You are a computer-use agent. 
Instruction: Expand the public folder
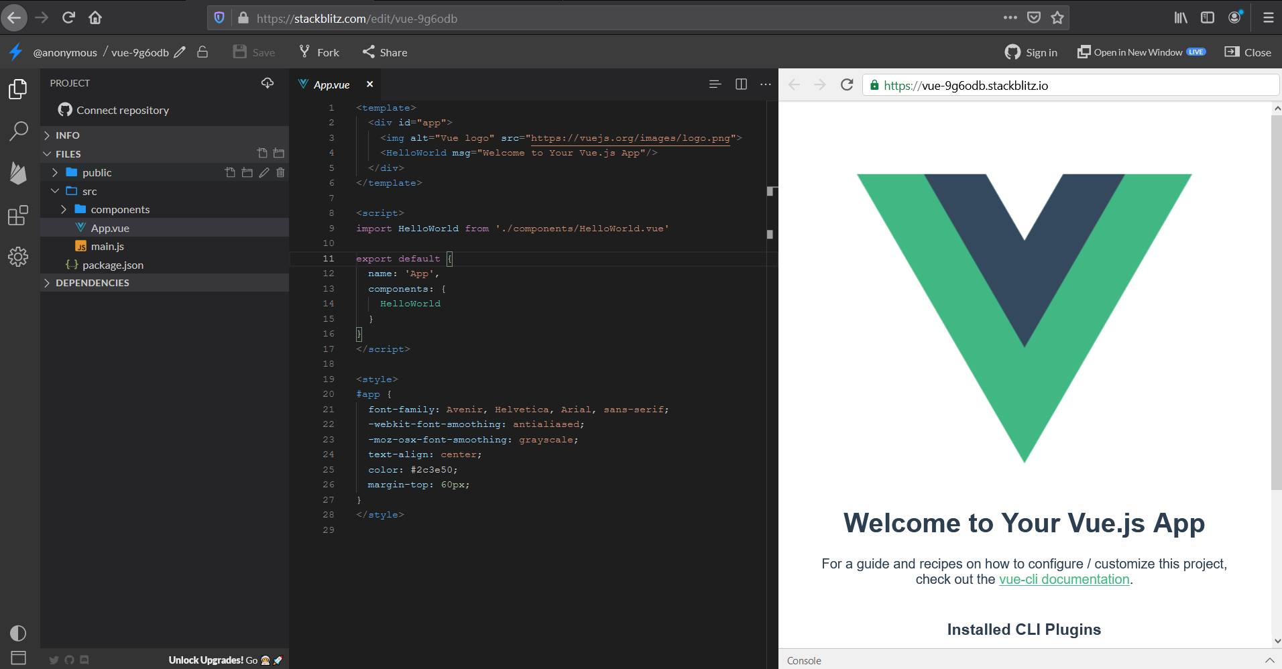(55, 172)
